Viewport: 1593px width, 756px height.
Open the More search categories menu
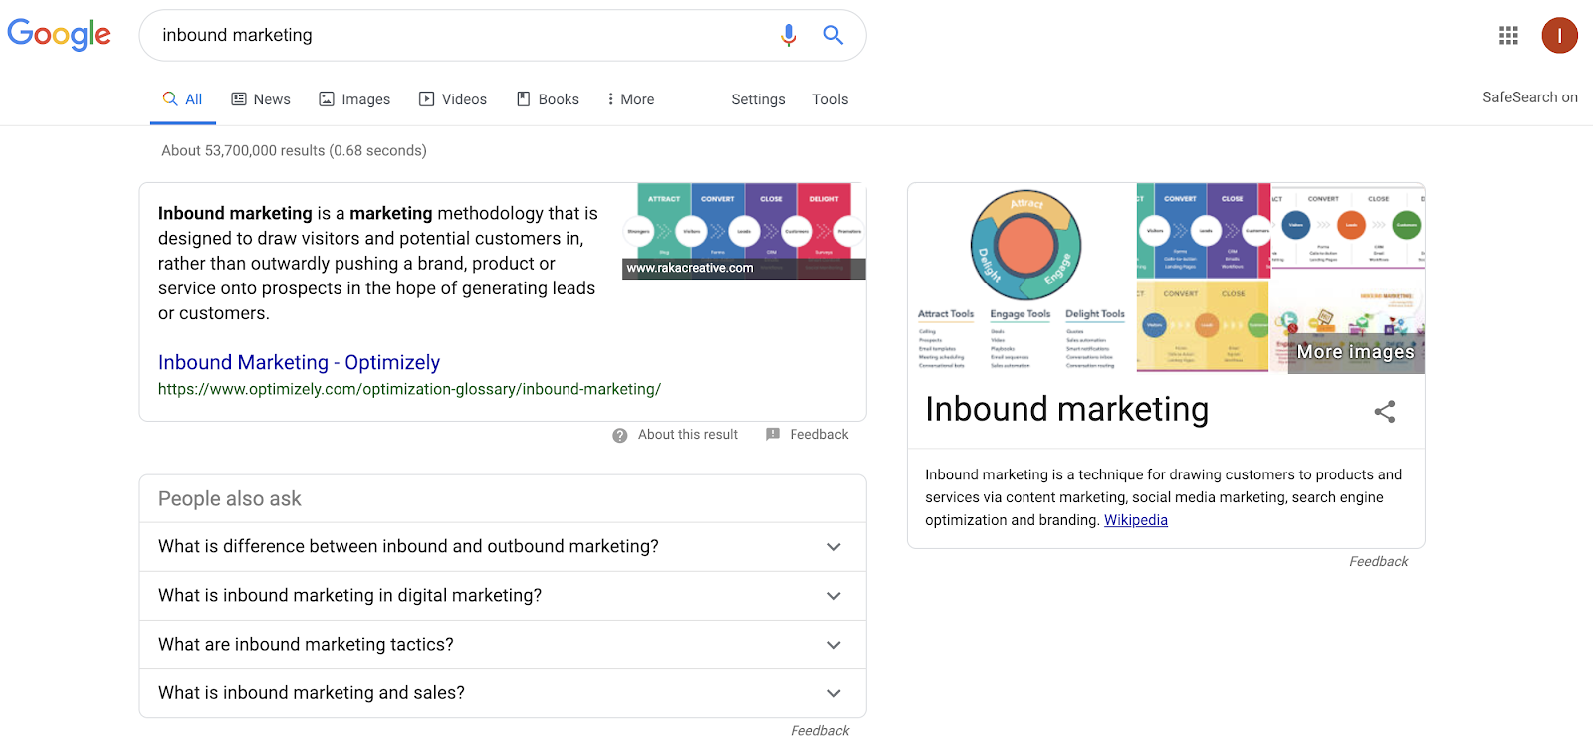tap(631, 99)
